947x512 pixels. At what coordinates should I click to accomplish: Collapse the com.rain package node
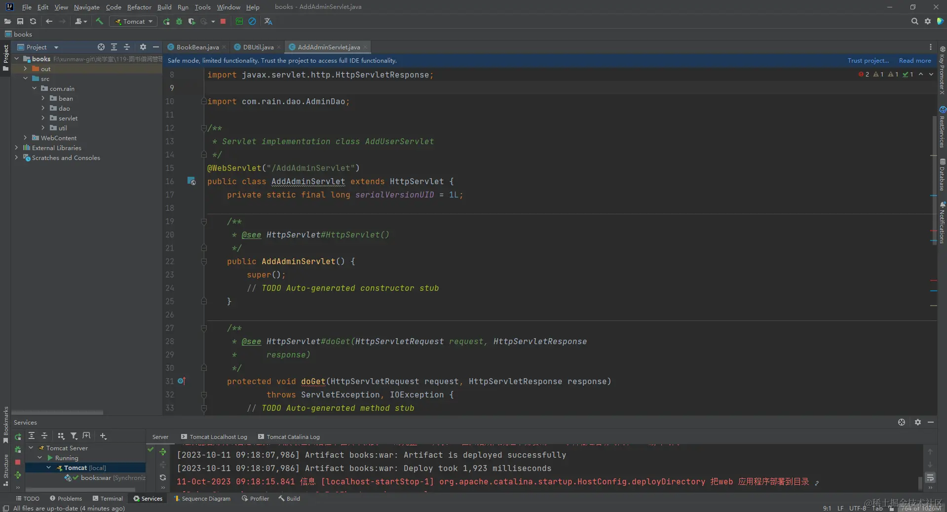(x=35, y=88)
